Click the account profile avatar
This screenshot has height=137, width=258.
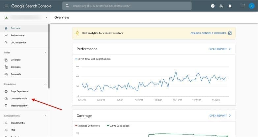tap(252, 6)
